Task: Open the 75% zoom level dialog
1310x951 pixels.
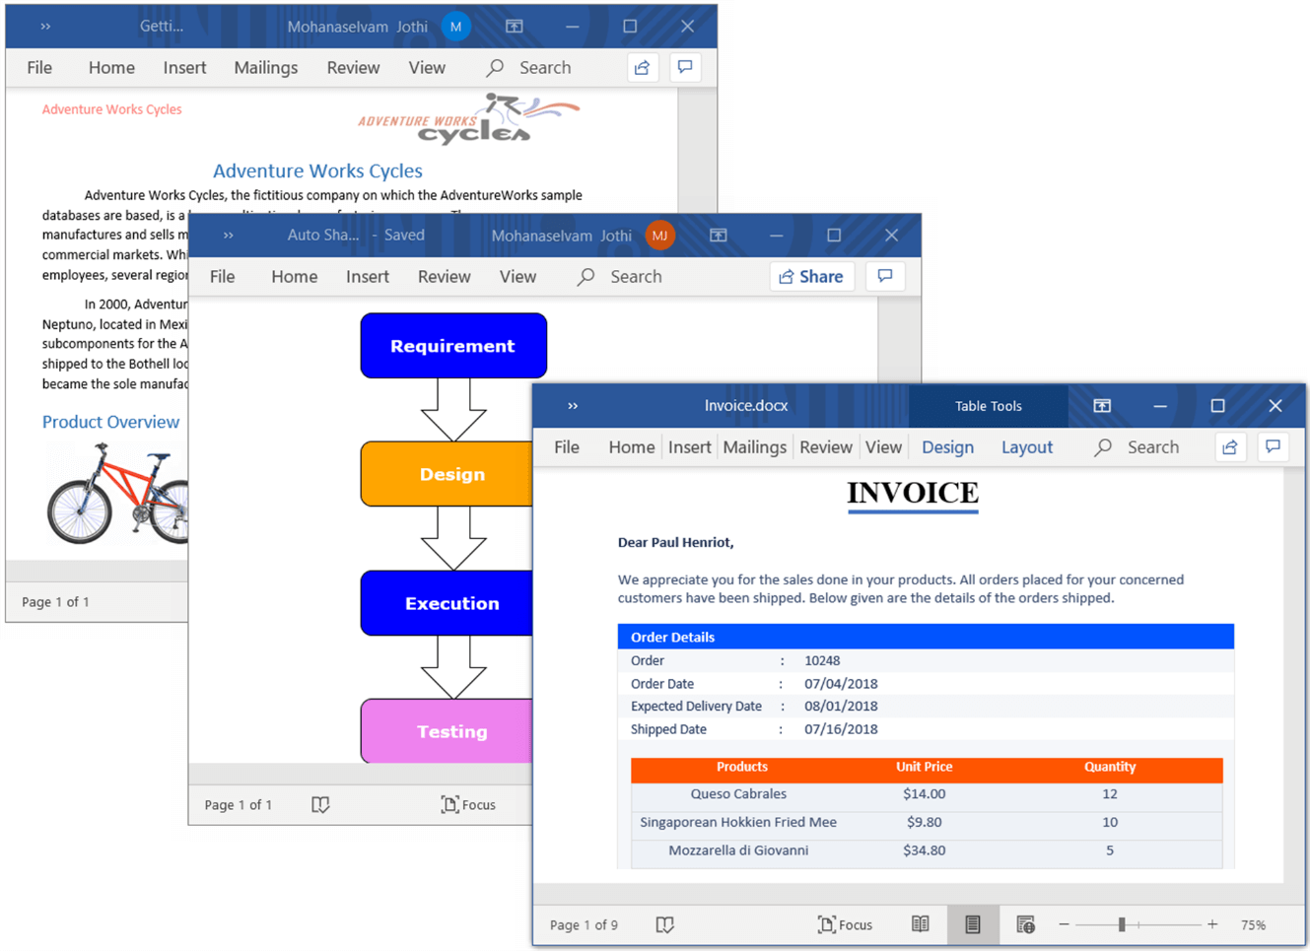Action: [1254, 924]
